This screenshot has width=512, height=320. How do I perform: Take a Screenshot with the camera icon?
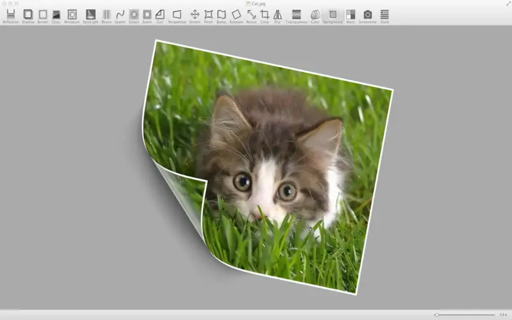point(367,17)
